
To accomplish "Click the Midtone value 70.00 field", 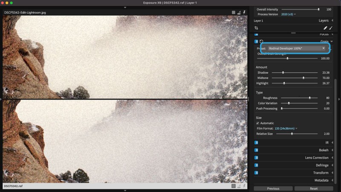I will click(326, 78).
